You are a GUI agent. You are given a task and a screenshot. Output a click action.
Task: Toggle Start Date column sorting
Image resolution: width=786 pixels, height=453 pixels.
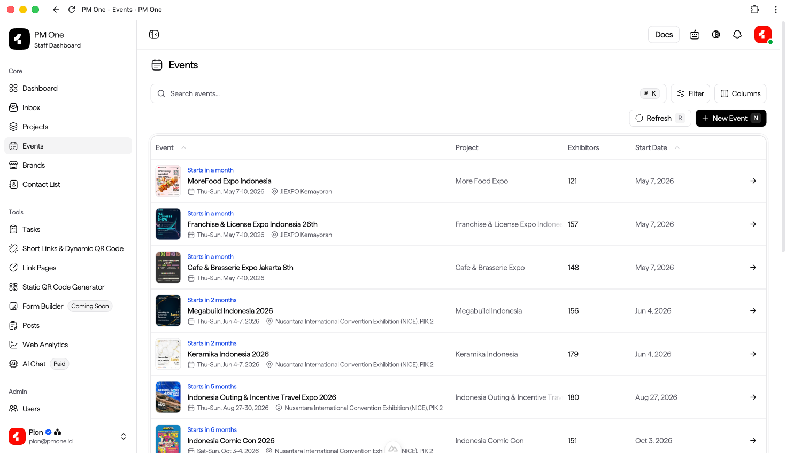pyautogui.click(x=657, y=147)
